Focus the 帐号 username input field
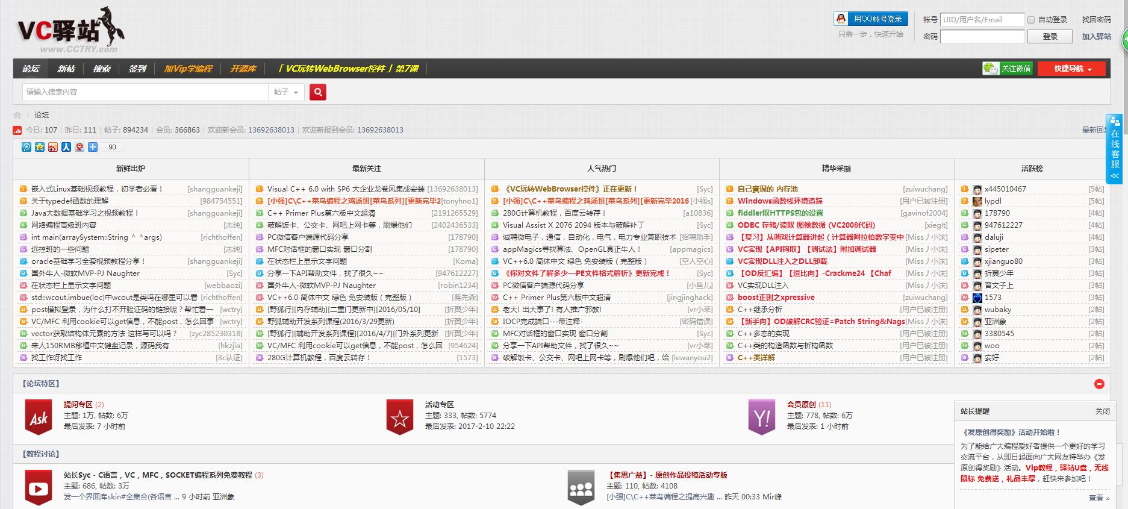Screen dimensions: 1128x509 click(982, 20)
